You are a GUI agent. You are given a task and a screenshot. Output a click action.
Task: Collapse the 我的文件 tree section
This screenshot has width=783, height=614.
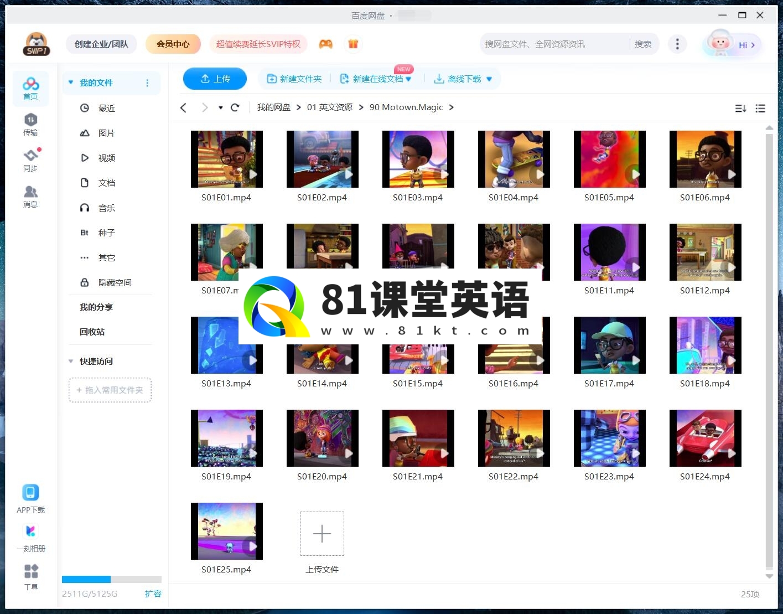(x=71, y=82)
